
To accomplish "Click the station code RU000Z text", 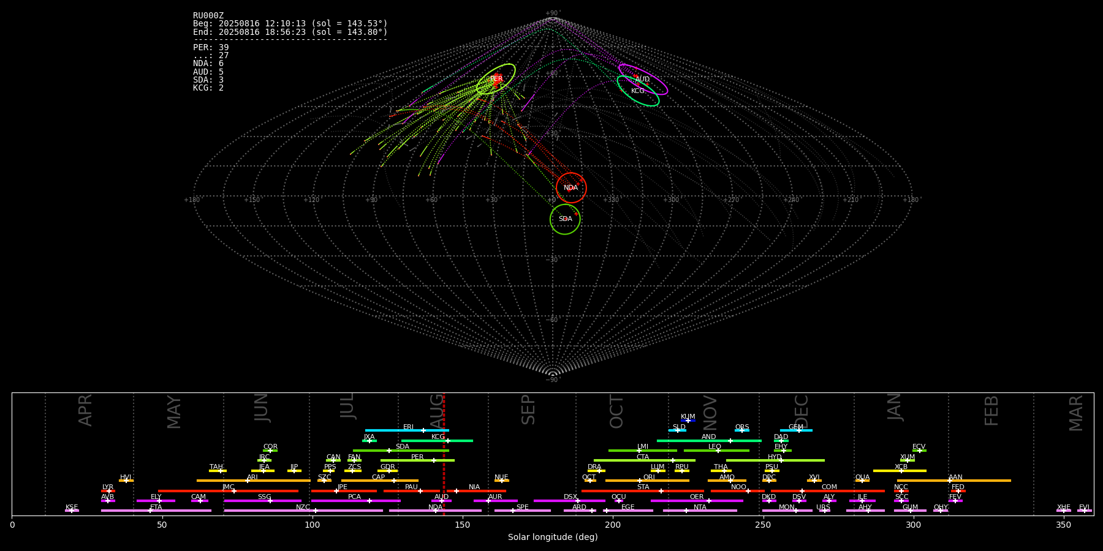I will click(x=208, y=16).
